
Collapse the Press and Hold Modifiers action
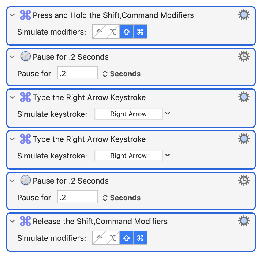pos(12,15)
